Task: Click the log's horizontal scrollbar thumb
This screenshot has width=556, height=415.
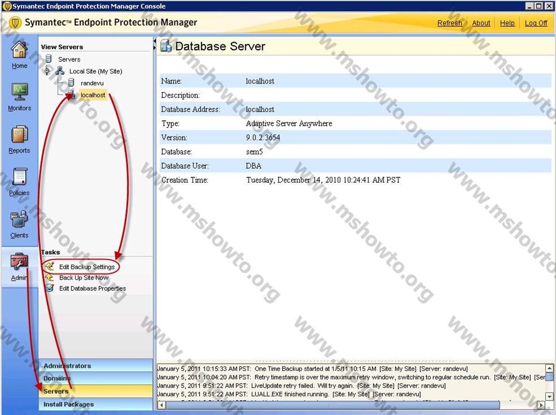Action: [333, 405]
